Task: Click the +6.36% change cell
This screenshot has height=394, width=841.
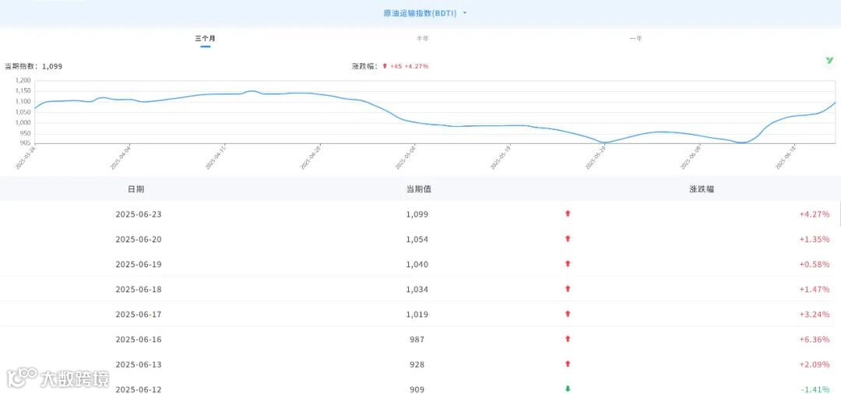Action: (815, 339)
